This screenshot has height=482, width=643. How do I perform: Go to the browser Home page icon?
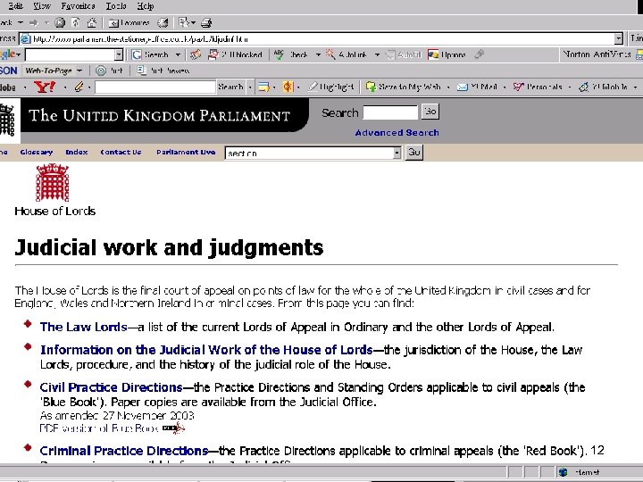(92, 23)
